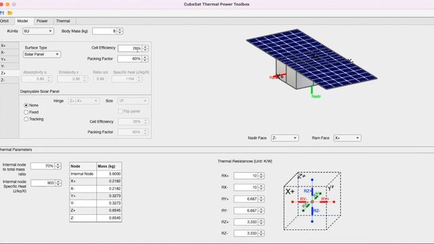Screen dimensions: 434x244
Task: Click the save icon in the toolbar
Action: click(x=1, y=13)
